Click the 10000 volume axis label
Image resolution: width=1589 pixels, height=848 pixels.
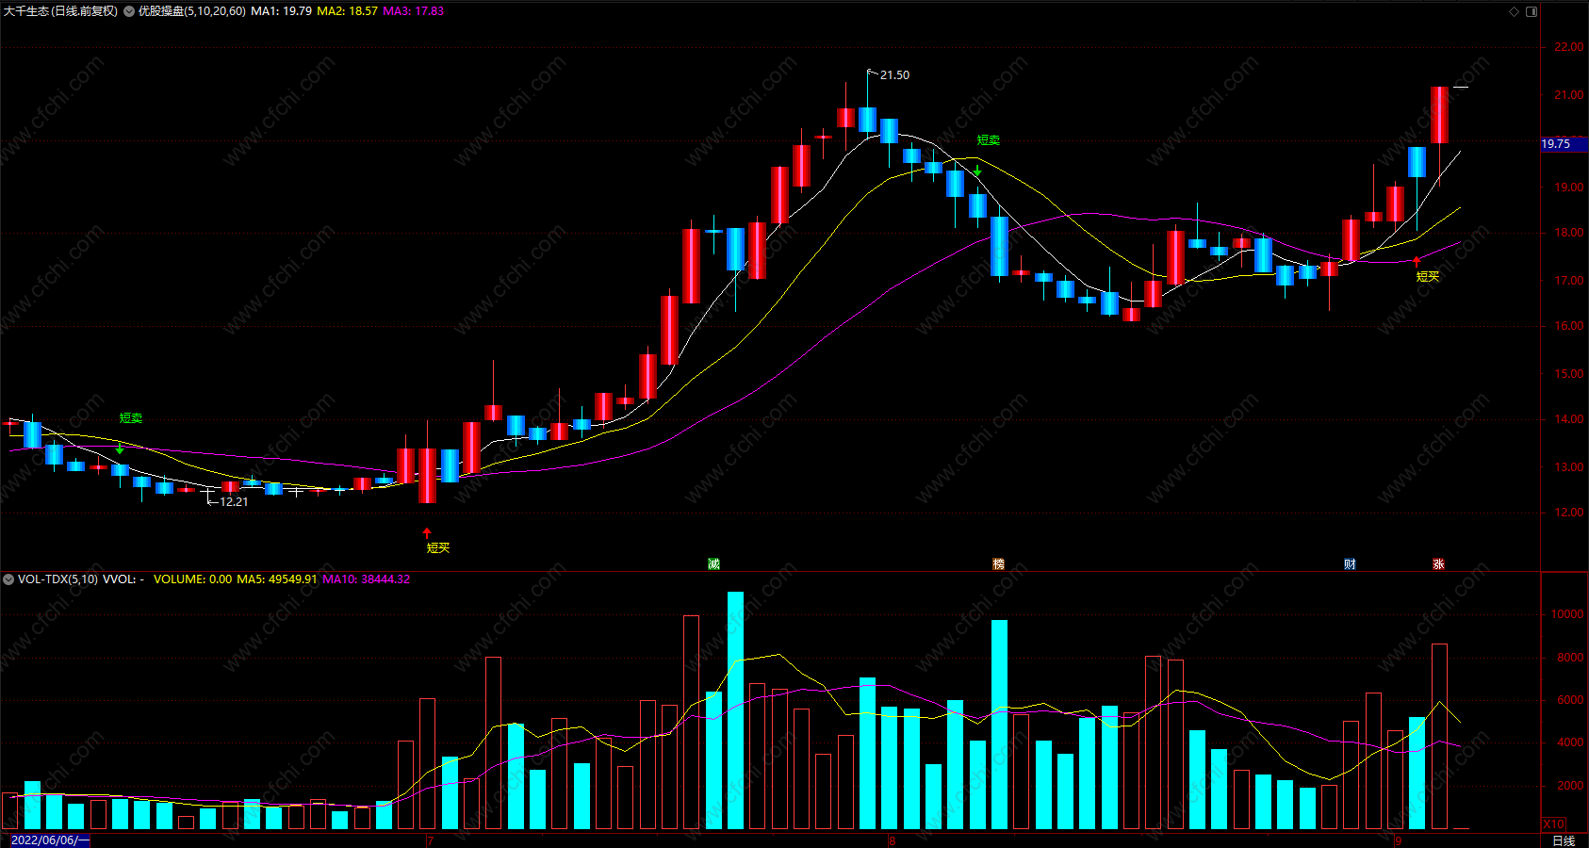pos(1566,614)
